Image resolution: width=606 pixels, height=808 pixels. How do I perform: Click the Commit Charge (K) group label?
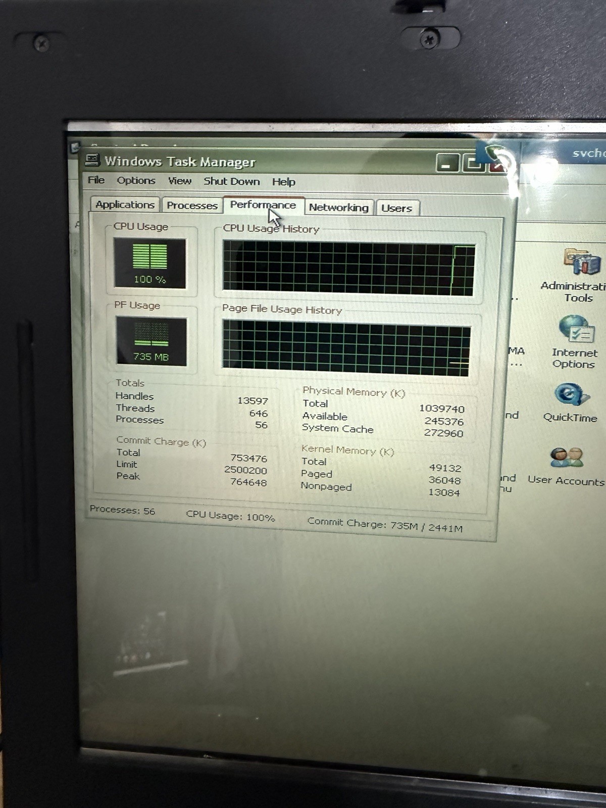[161, 441]
